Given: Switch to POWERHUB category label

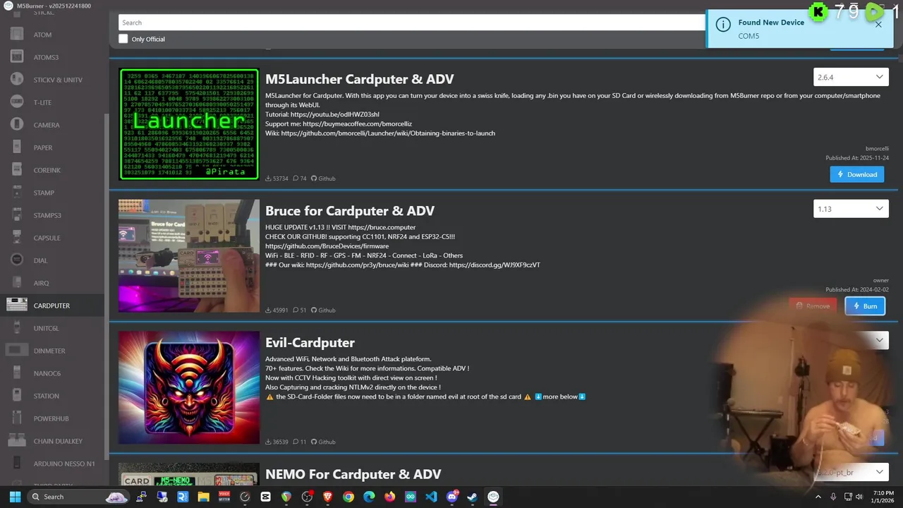Looking at the screenshot, I should tap(51, 418).
